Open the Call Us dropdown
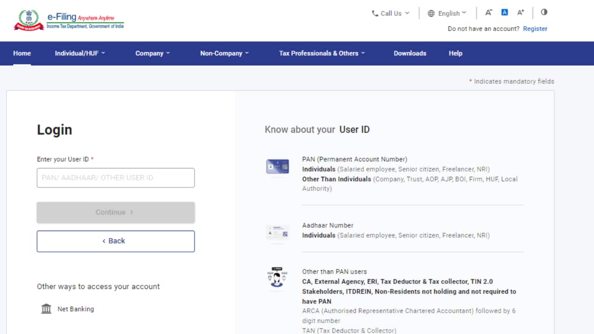This screenshot has height=334, width=594. tap(391, 13)
